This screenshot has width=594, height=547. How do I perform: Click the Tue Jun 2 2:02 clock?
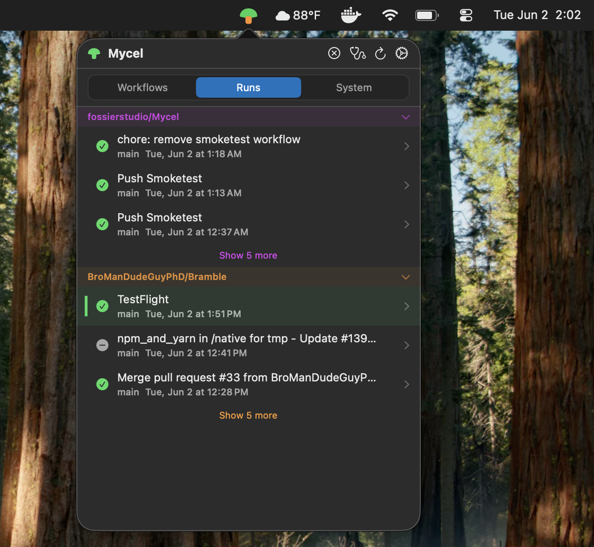point(537,15)
